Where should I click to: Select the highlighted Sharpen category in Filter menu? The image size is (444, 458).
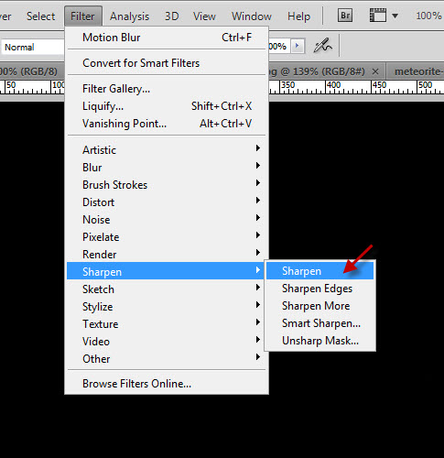click(167, 271)
